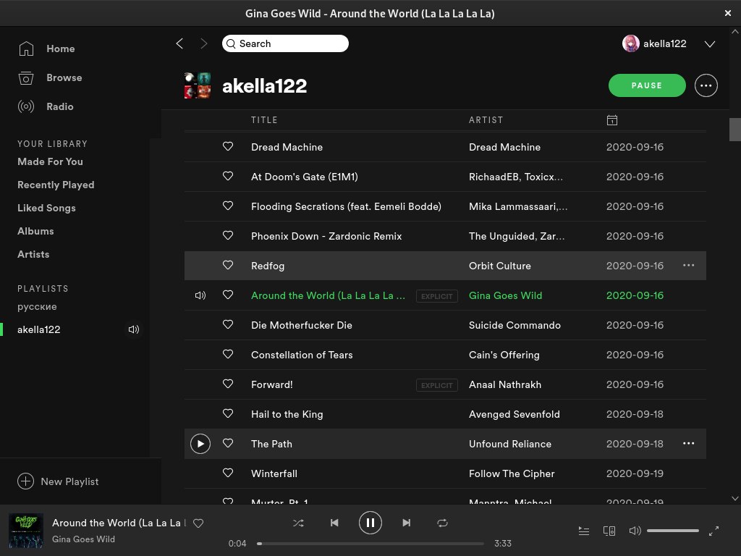Like Die Motherfucker Die track
The height and width of the screenshot is (556, 741).
pyautogui.click(x=228, y=325)
